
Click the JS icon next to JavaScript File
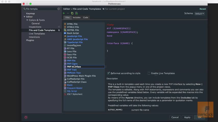coord(65,36)
